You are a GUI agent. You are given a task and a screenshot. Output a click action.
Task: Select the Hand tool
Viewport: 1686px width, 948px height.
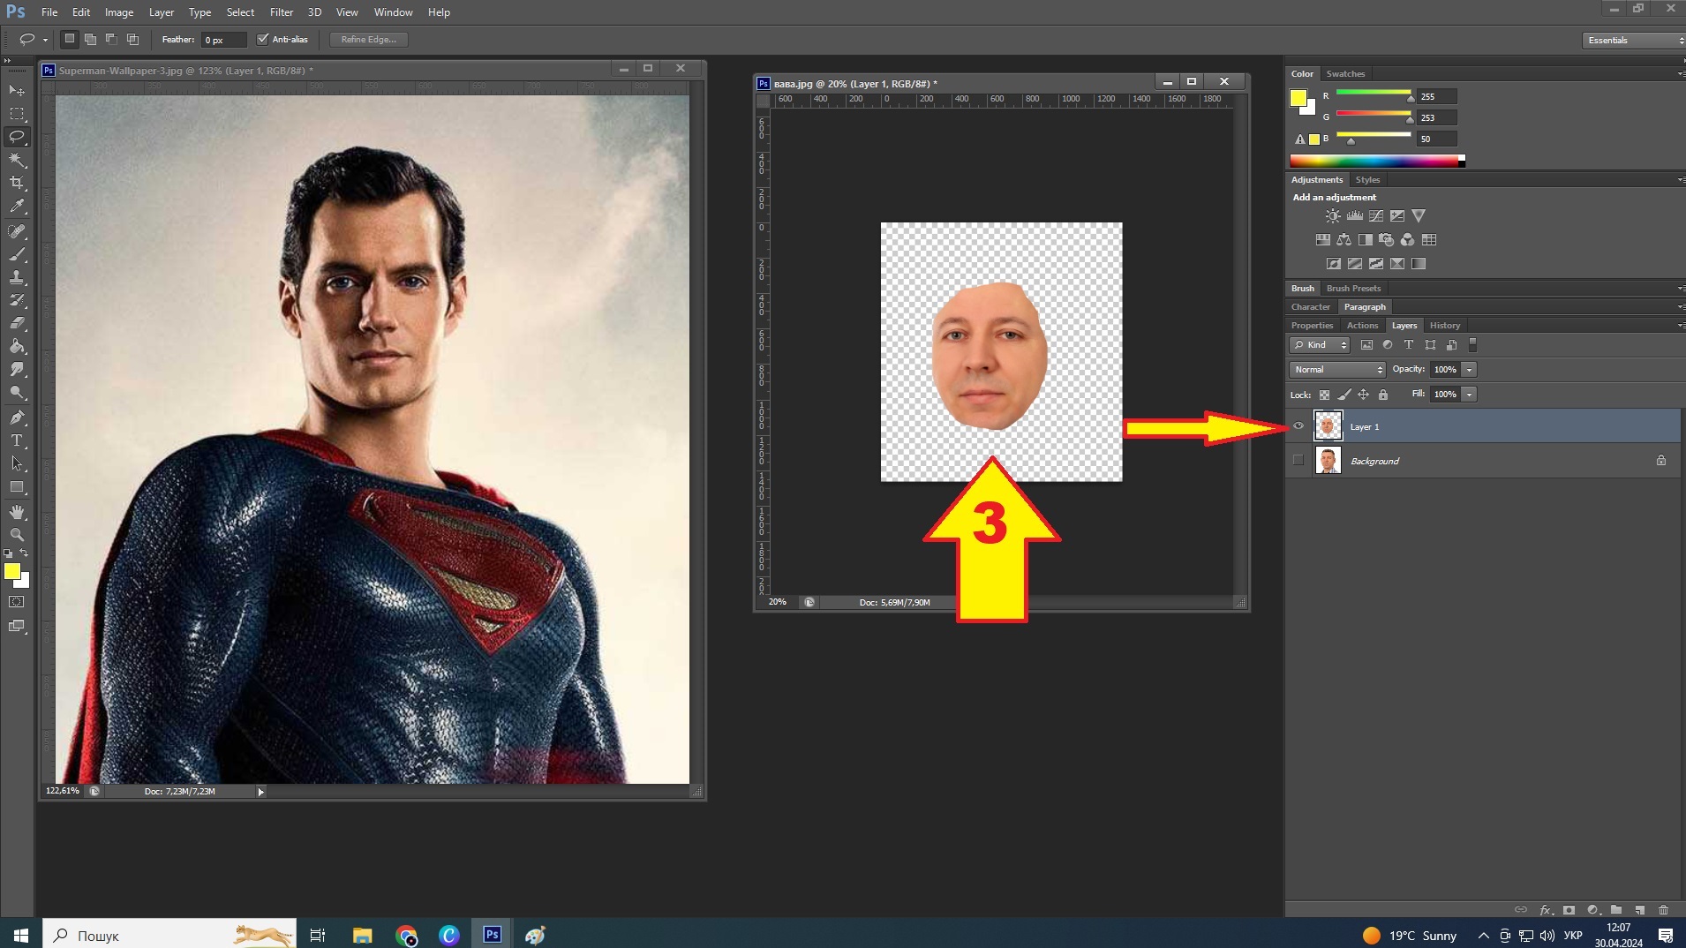click(x=17, y=512)
